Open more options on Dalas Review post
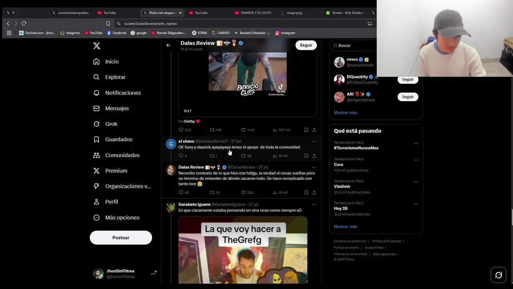 [x=314, y=167]
